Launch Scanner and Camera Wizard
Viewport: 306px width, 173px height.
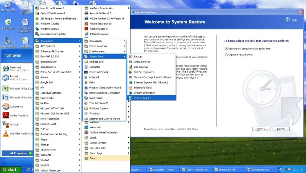(104, 119)
